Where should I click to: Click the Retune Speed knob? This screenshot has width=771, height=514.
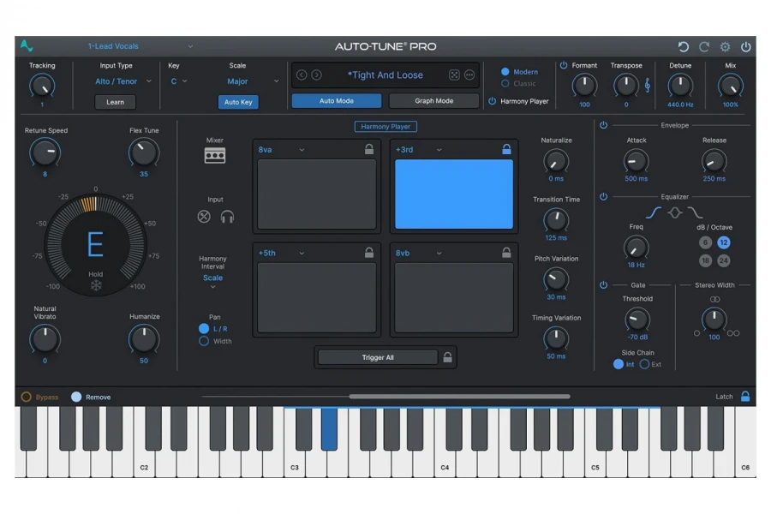pyautogui.click(x=45, y=152)
